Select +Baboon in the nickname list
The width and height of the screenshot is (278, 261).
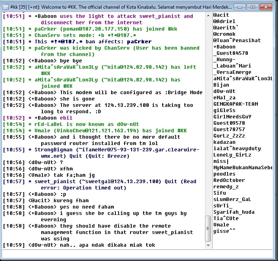[x=224, y=46]
